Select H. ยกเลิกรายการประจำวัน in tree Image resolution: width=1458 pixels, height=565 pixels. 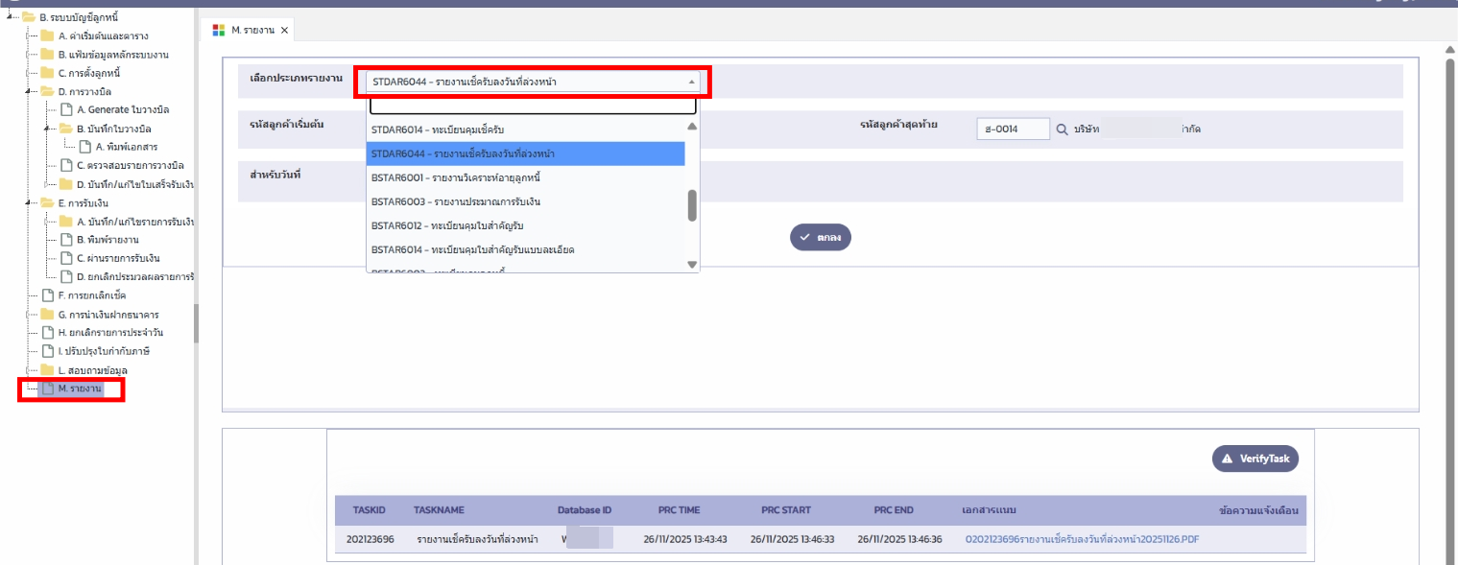coord(109,333)
